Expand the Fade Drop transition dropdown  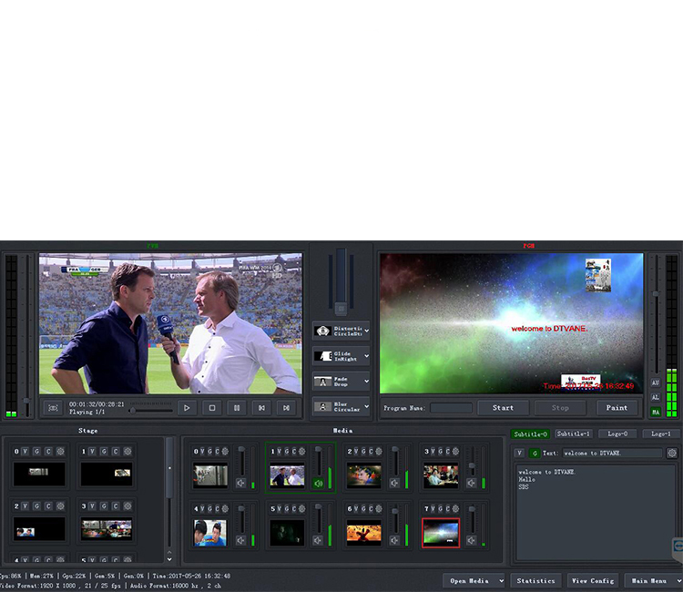367,382
